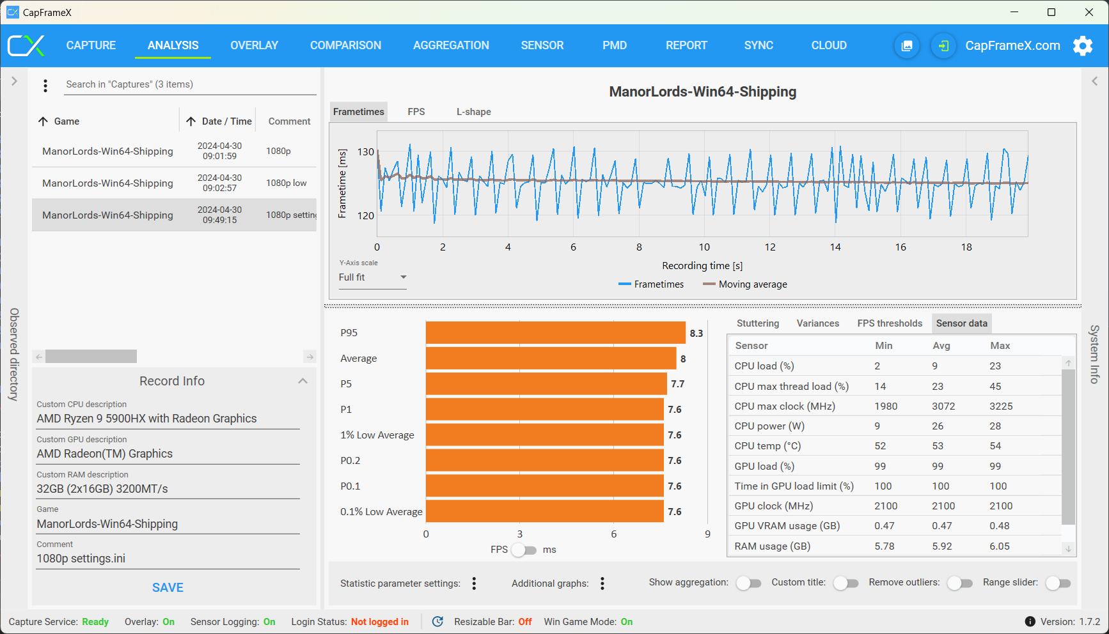The image size is (1109, 634).
Task: Select the ANALYSIS tab
Action: [173, 45]
